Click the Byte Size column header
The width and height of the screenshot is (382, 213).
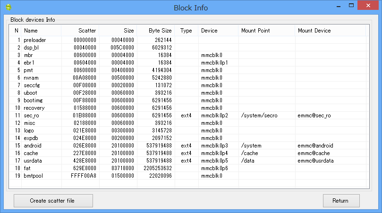coord(156,31)
